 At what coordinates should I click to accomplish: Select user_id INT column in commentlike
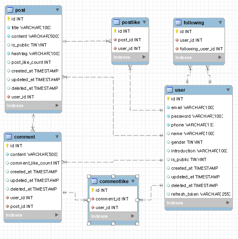(x=113, y=208)
